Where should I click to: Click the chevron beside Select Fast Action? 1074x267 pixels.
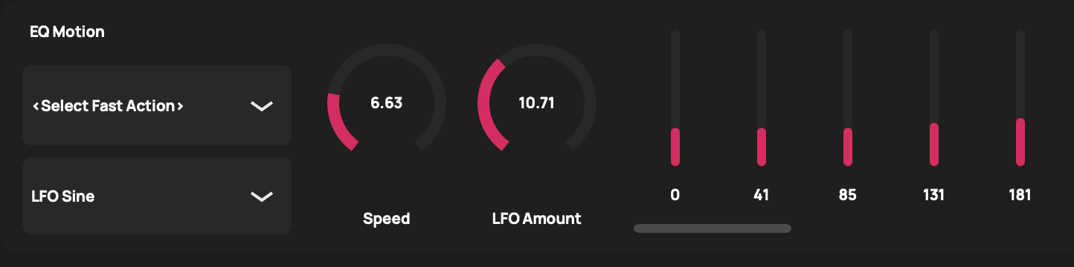pyautogui.click(x=261, y=106)
